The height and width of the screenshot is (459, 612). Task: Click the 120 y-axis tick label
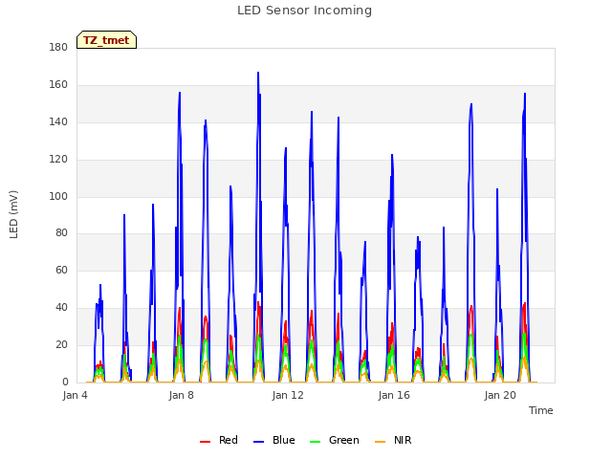(58, 160)
